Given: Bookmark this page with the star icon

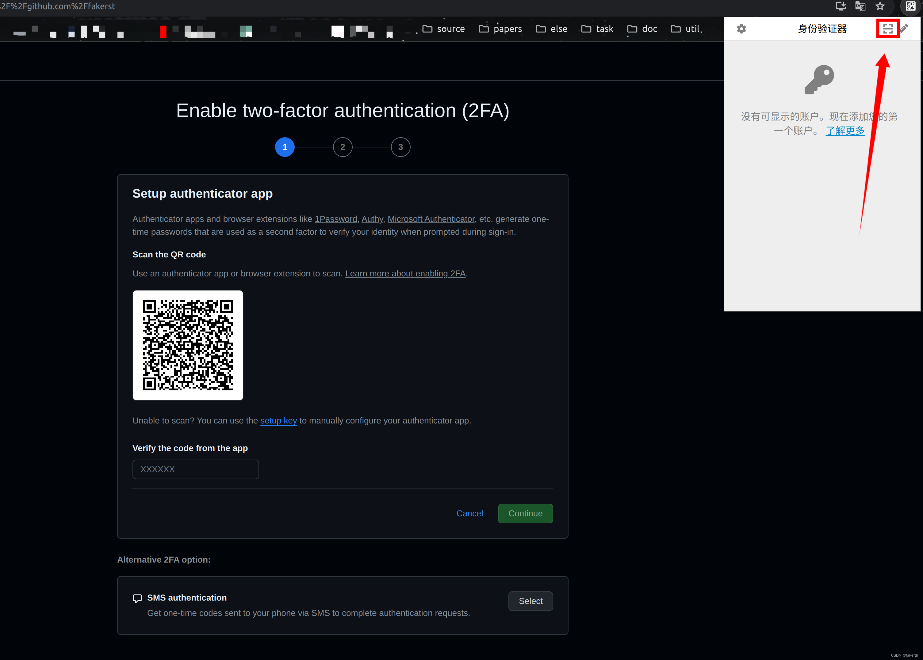Looking at the screenshot, I should click(x=880, y=6).
